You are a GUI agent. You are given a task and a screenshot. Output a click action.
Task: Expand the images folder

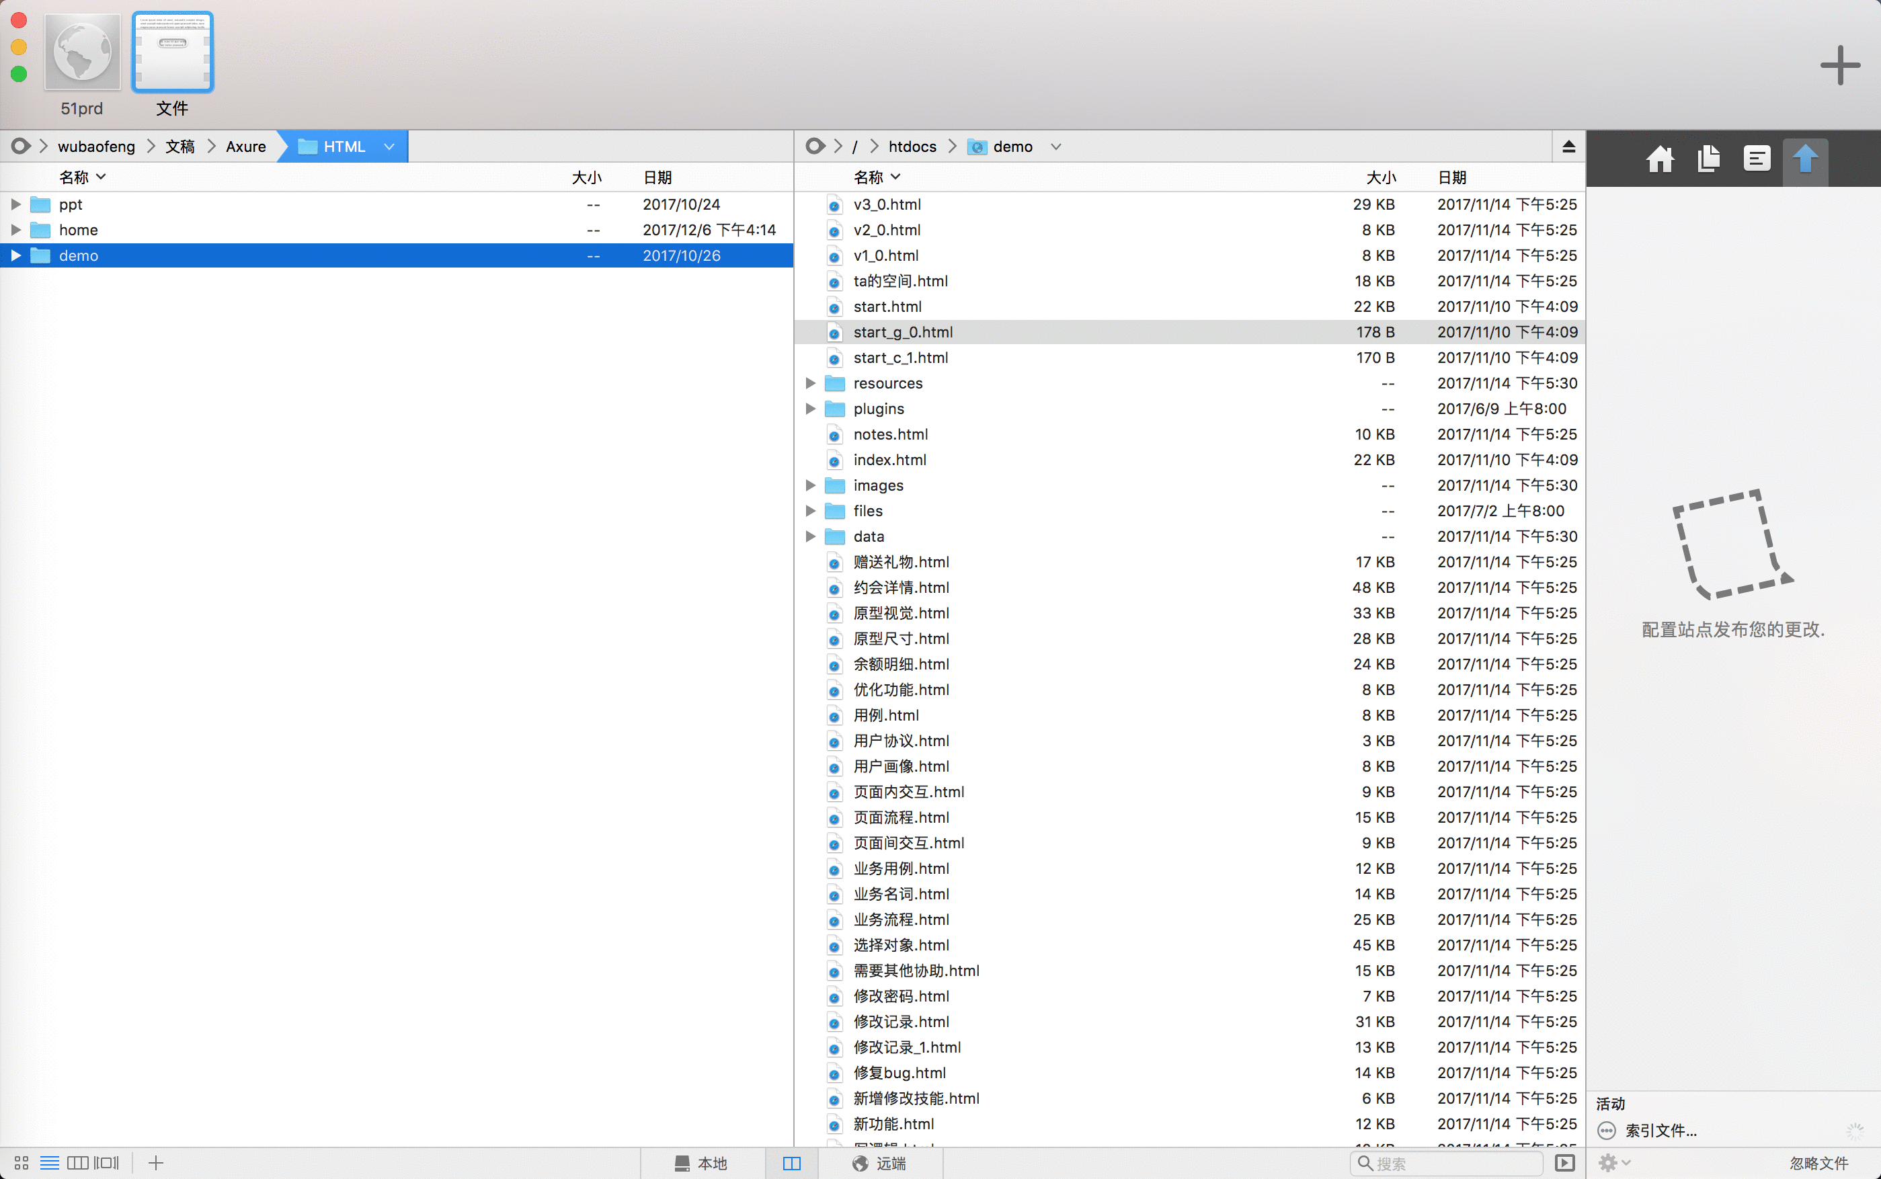pos(810,485)
